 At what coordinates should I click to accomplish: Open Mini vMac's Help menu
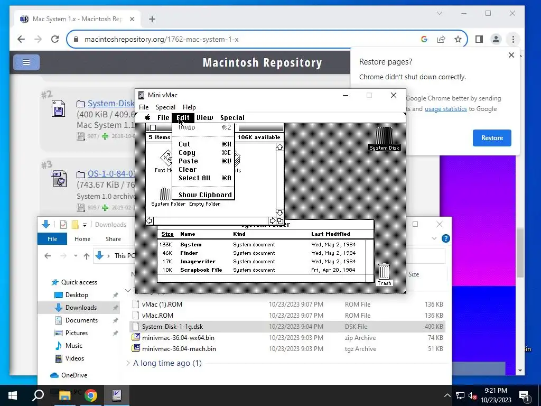189,107
